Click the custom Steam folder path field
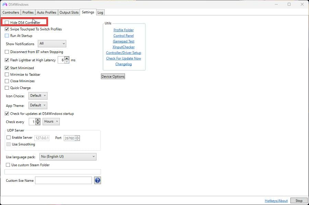309x205 pixels. (x=53, y=172)
